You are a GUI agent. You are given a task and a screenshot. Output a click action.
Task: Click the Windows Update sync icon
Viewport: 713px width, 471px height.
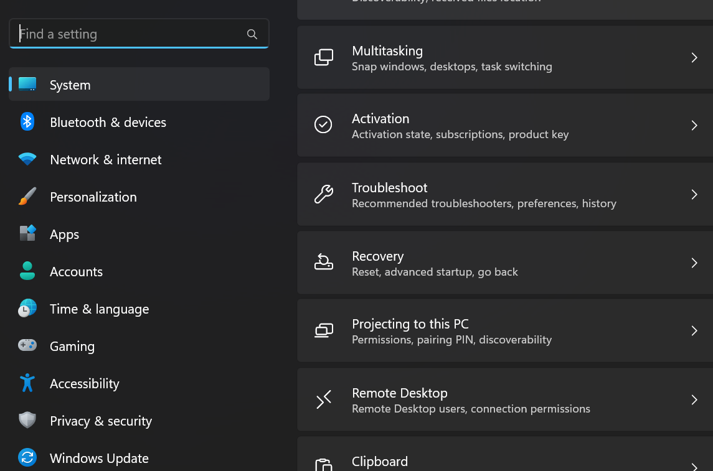(x=27, y=458)
